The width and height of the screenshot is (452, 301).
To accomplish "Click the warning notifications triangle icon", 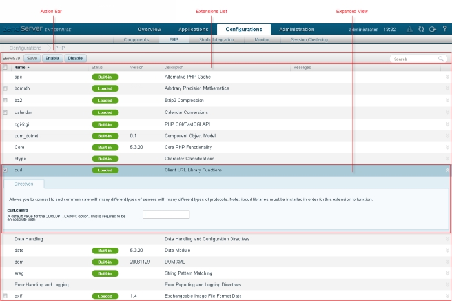I will (410, 30).
